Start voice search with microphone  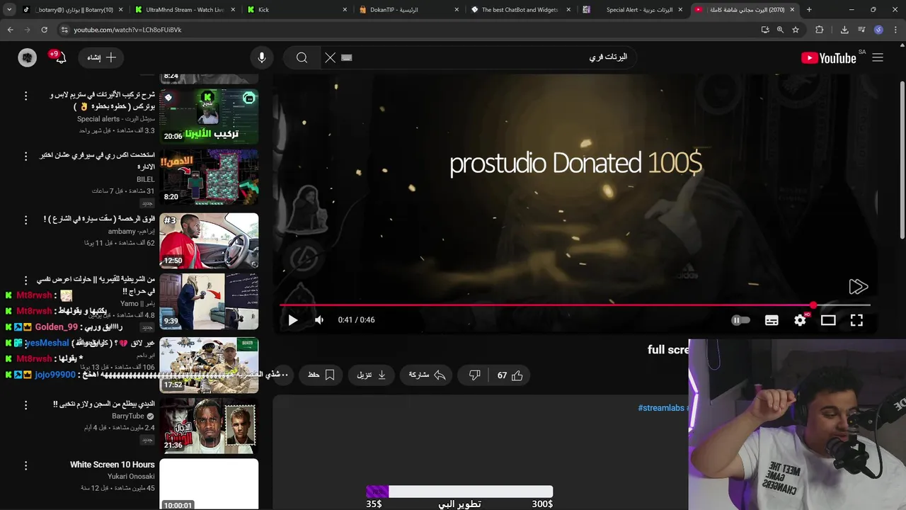(x=262, y=57)
